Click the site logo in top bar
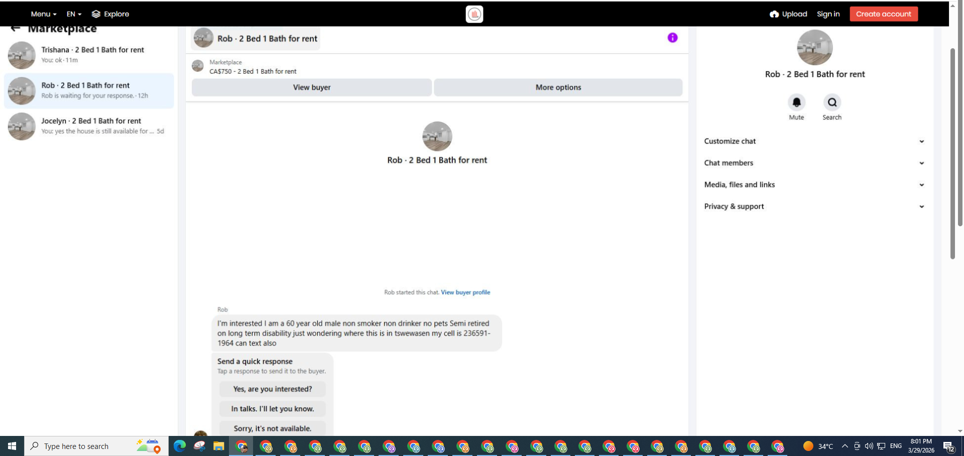Screen dimensions: 964x456 pyautogui.click(x=474, y=14)
